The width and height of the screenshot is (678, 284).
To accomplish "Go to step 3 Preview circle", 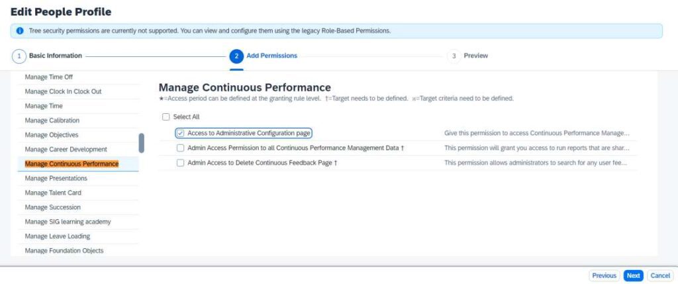I will tap(454, 56).
